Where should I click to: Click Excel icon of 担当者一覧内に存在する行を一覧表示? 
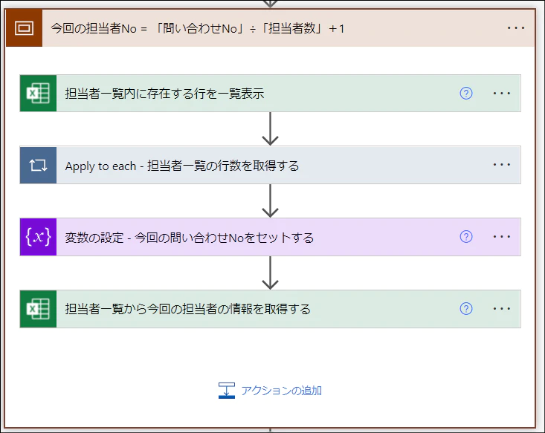(38, 94)
